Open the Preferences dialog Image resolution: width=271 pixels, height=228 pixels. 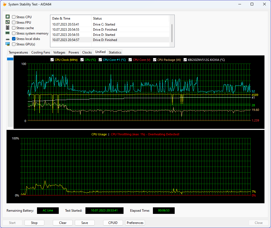click(135, 223)
